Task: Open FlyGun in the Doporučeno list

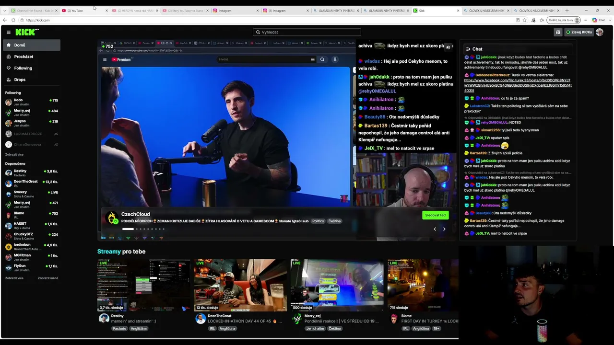Action: 31,268
